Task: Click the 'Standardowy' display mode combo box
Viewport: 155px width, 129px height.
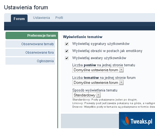Action: pos(87,95)
